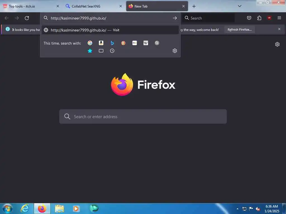Open search settings gear in URL dropdown
286x214 pixels.
point(175,51)
